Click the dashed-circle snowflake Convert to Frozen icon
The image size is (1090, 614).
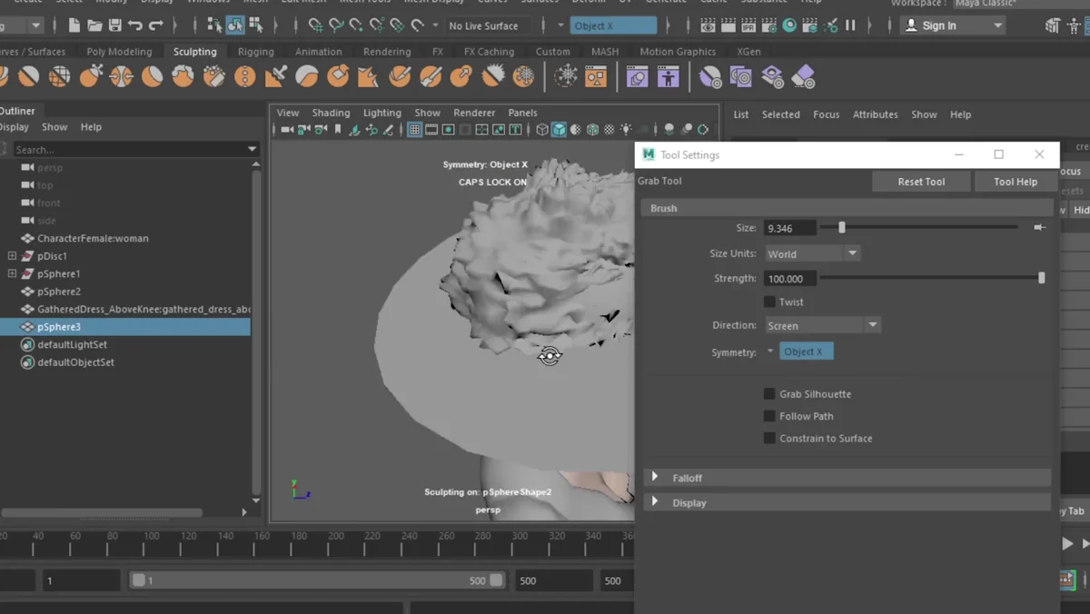pyautogui.click(x=566, y=77)
